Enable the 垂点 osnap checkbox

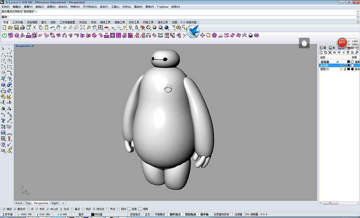point(73,209)
